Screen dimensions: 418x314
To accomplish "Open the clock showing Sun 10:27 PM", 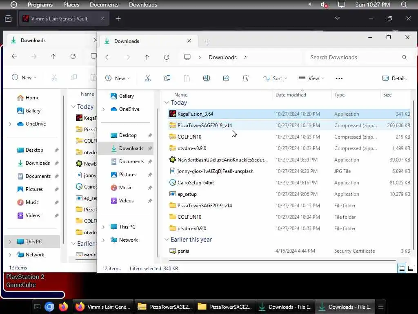I will pyautogui.click(x=372, y=4).
